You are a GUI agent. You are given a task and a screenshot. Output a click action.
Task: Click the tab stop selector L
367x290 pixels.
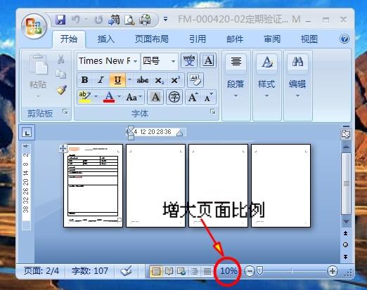pos(27,133)
